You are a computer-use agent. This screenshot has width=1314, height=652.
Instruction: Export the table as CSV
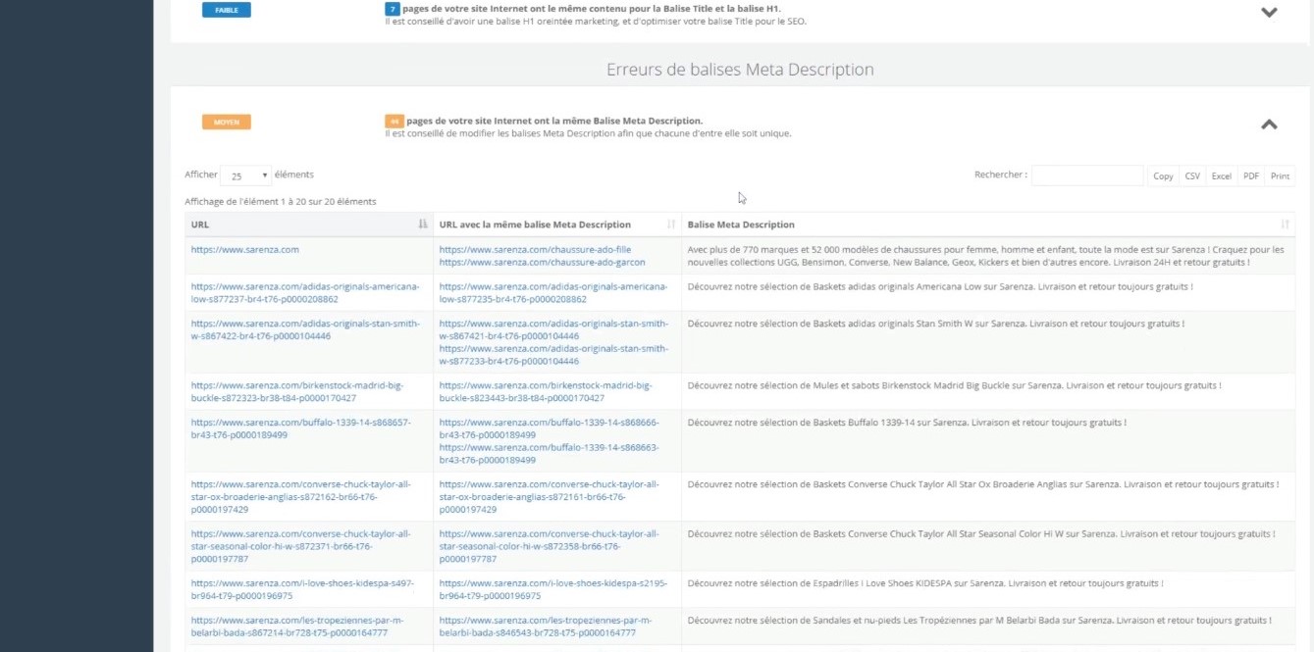click(1192, 176)
